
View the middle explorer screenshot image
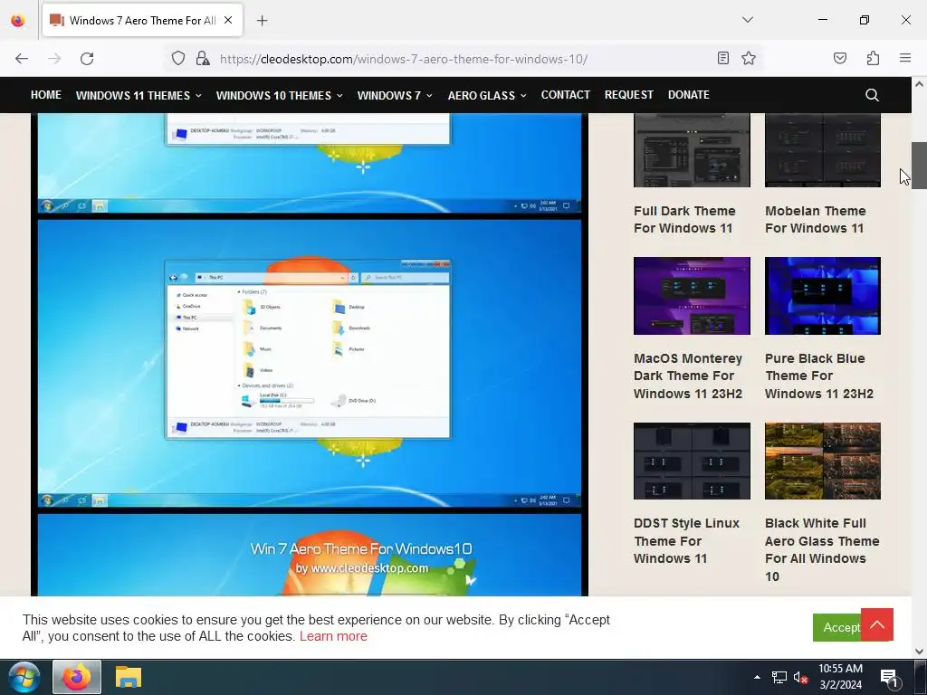[x=310, y=364]
